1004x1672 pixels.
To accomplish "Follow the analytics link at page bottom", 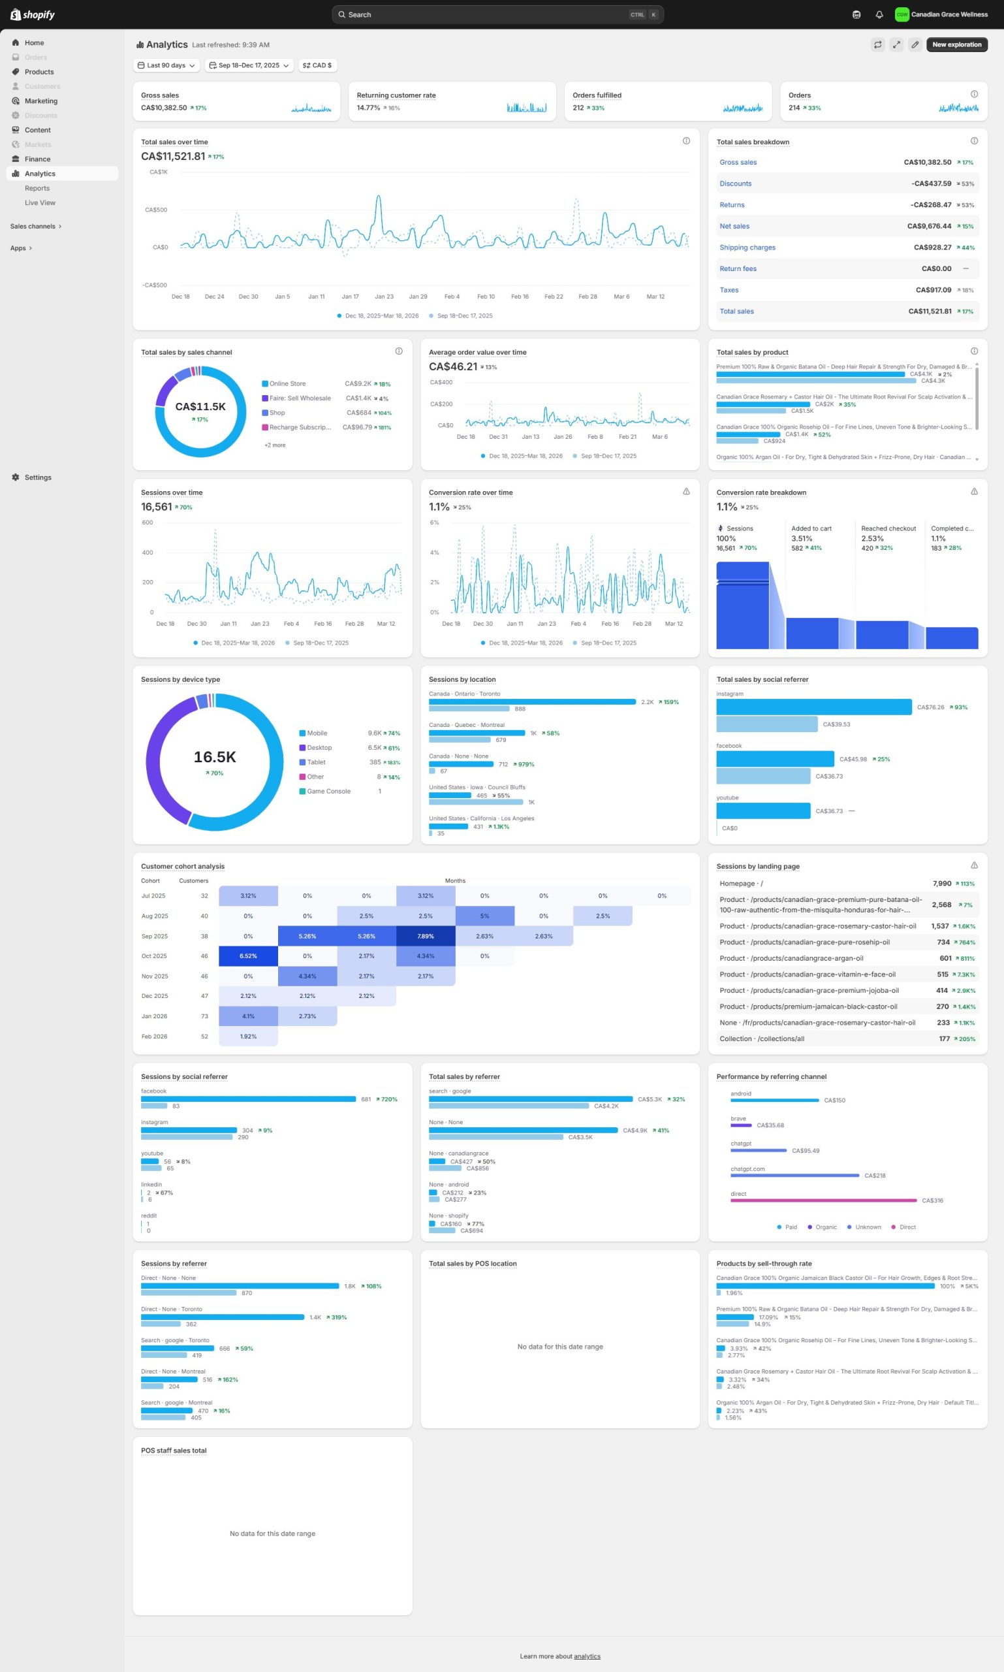I will [x=587, y=1656].
